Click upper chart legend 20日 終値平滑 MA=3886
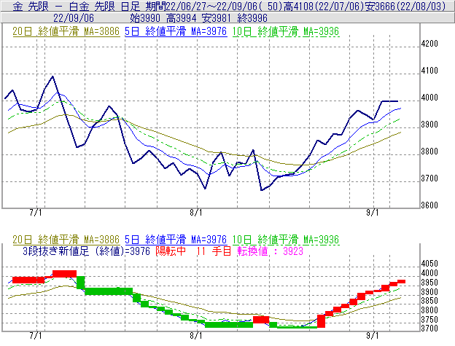 pyautogui.click(x=66, y=31)
